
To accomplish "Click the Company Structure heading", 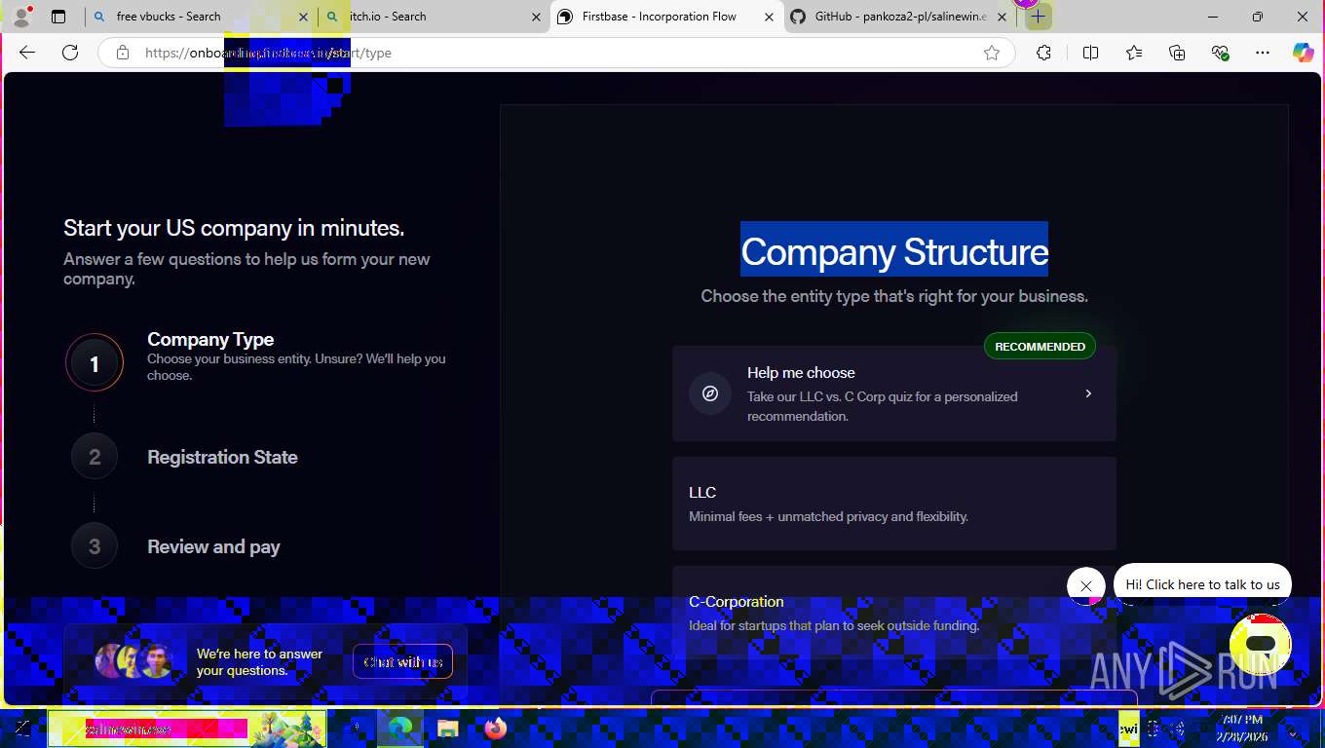I will pos(894,251).
